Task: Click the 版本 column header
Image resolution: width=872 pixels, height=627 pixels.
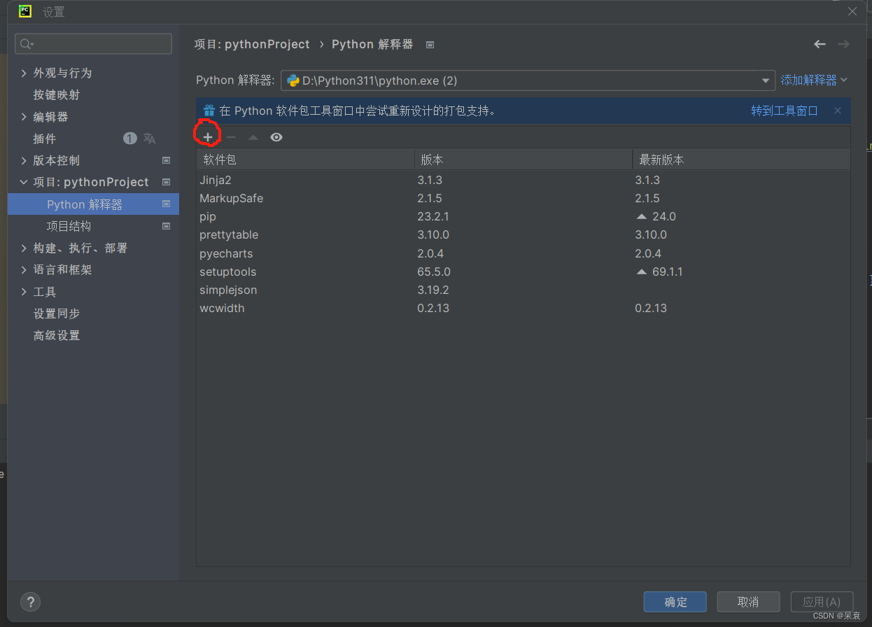Action: coord(523,160)
